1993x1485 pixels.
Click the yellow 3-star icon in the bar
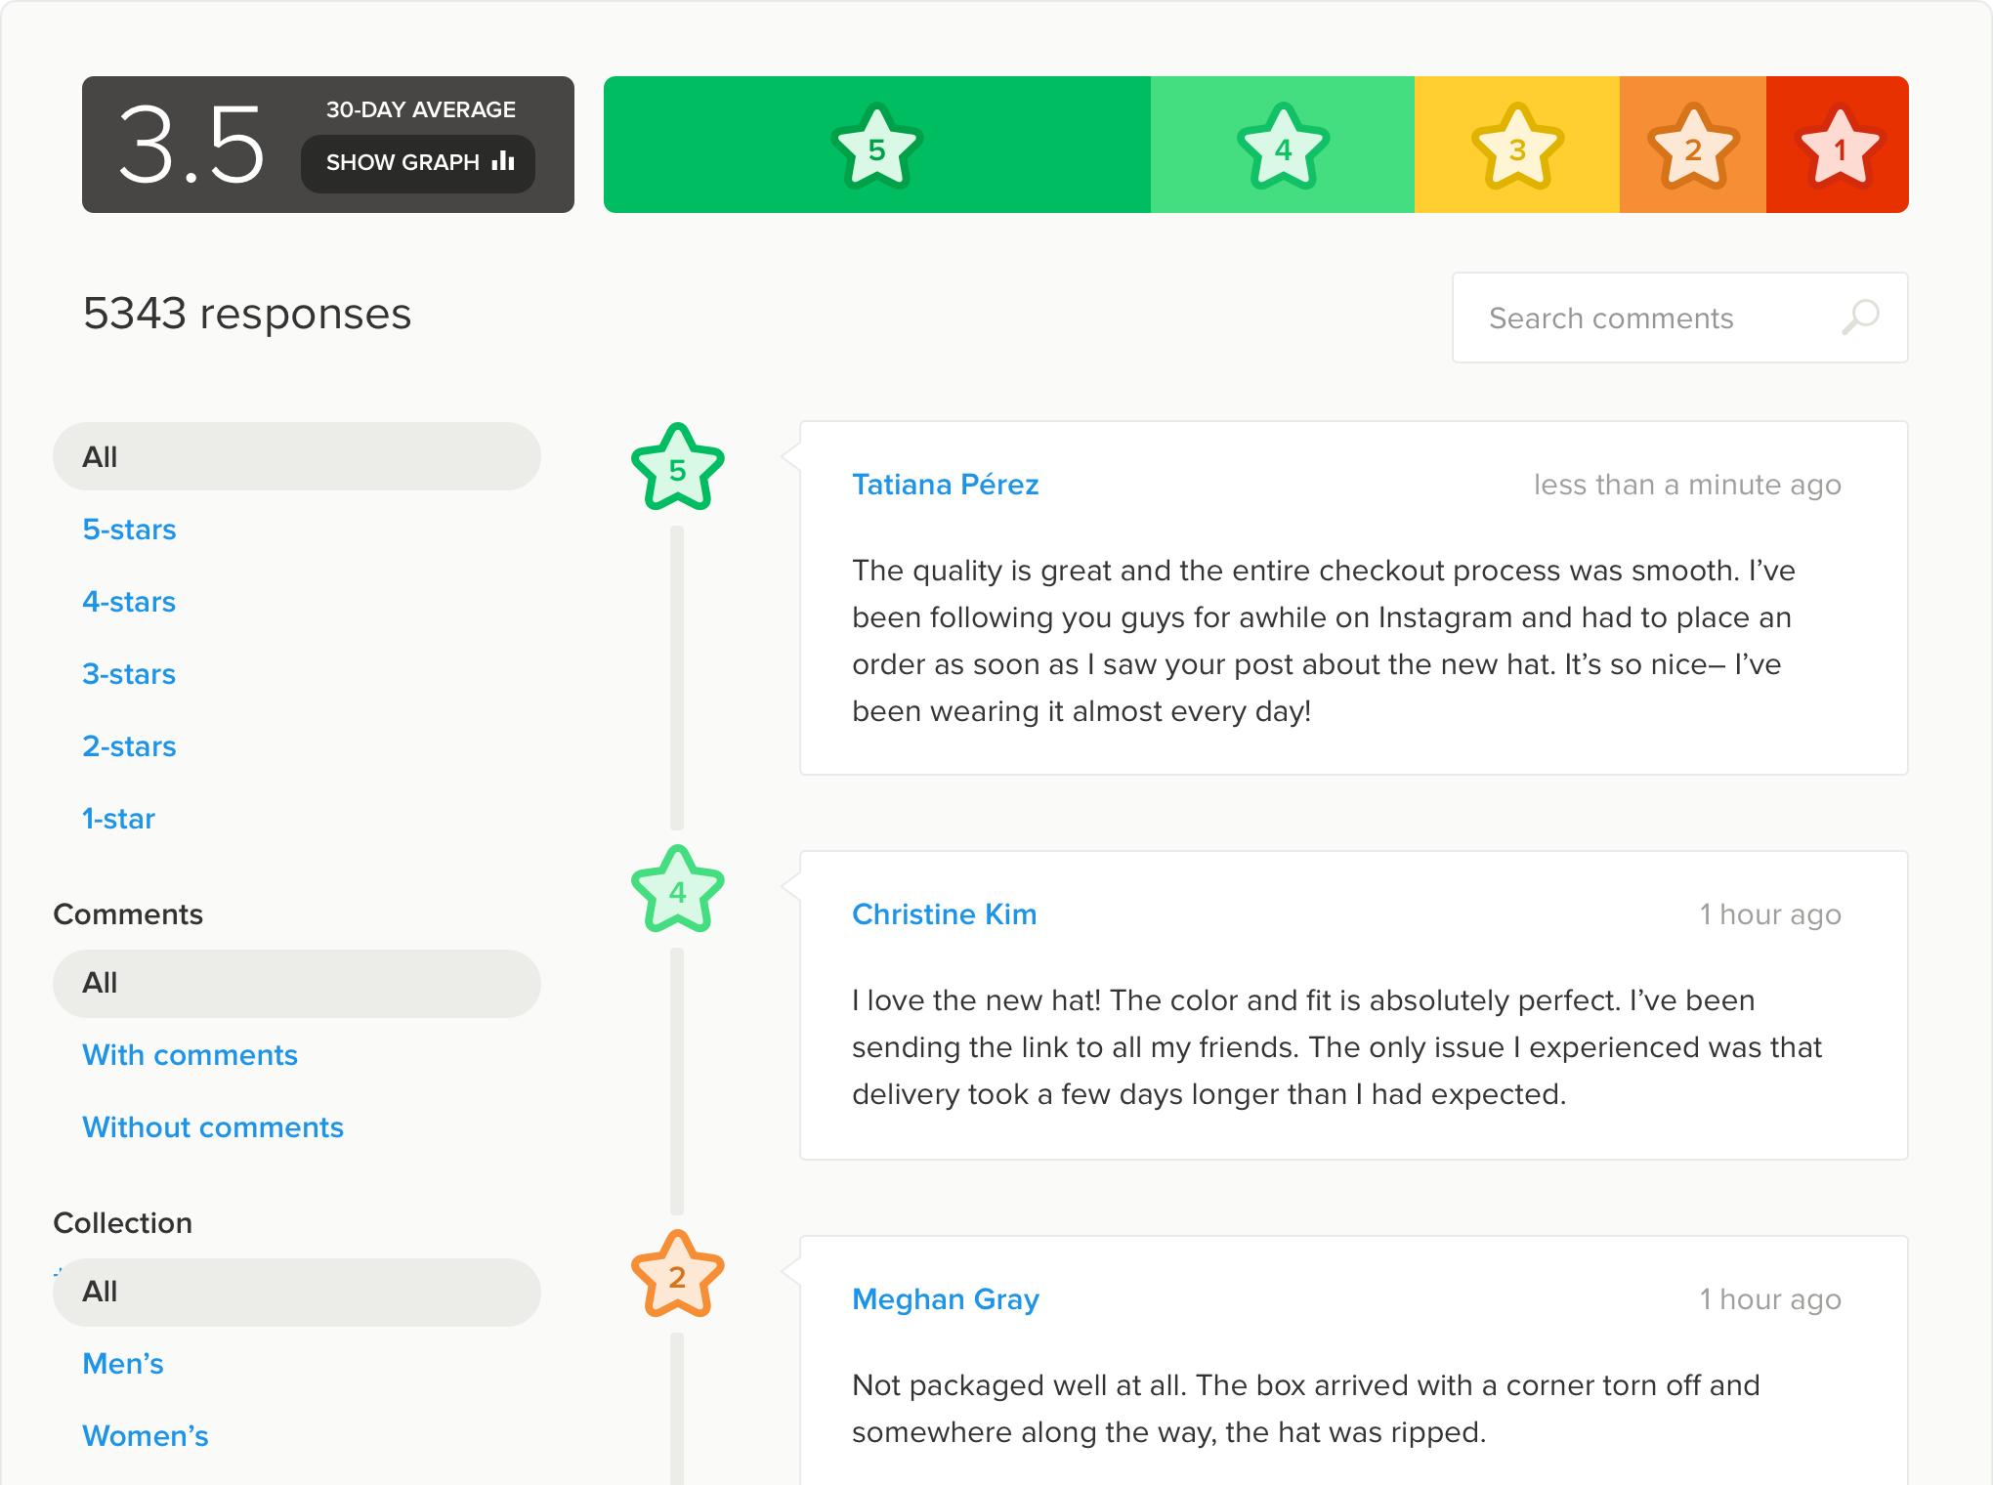pyautogui.click(x=1517, y=147)
